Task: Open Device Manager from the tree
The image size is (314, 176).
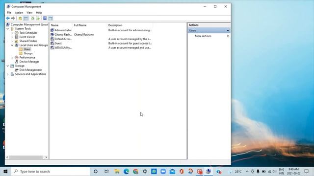Action: pyautogui.click(x=29, y=62)
